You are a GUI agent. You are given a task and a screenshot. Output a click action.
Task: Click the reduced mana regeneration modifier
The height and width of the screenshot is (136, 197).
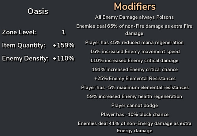coord(135,42)
